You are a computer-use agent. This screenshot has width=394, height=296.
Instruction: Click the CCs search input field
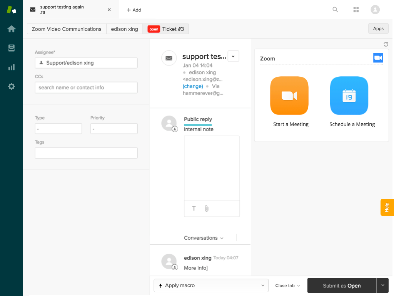(x=86, y=87)
